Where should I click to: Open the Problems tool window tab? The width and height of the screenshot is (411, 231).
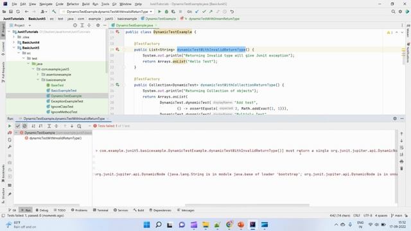tap(79, 210)
